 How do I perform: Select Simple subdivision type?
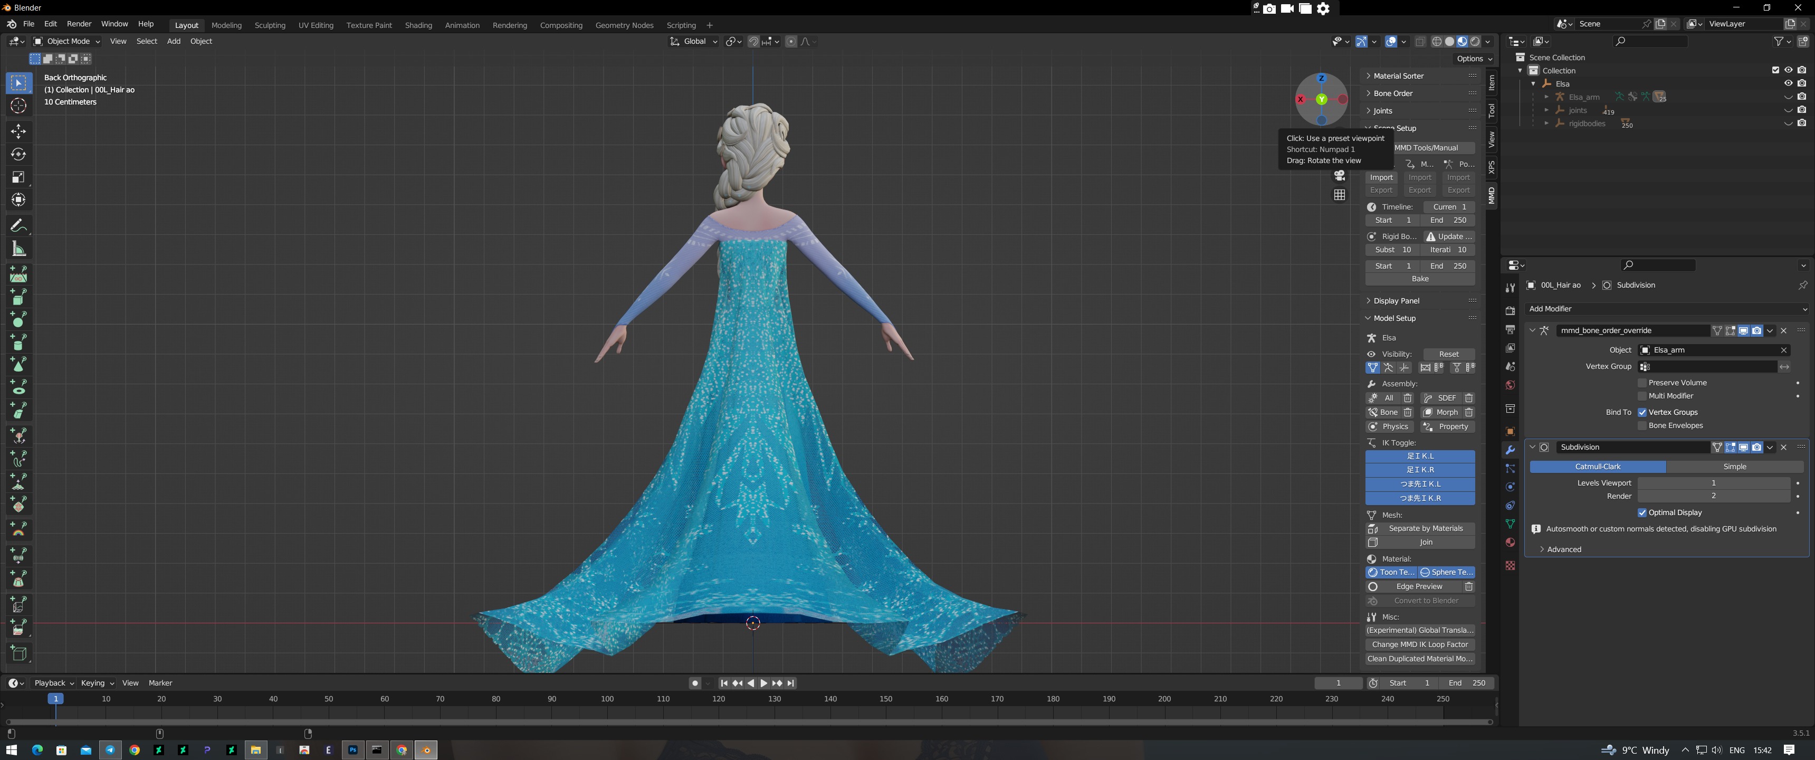1735,467
